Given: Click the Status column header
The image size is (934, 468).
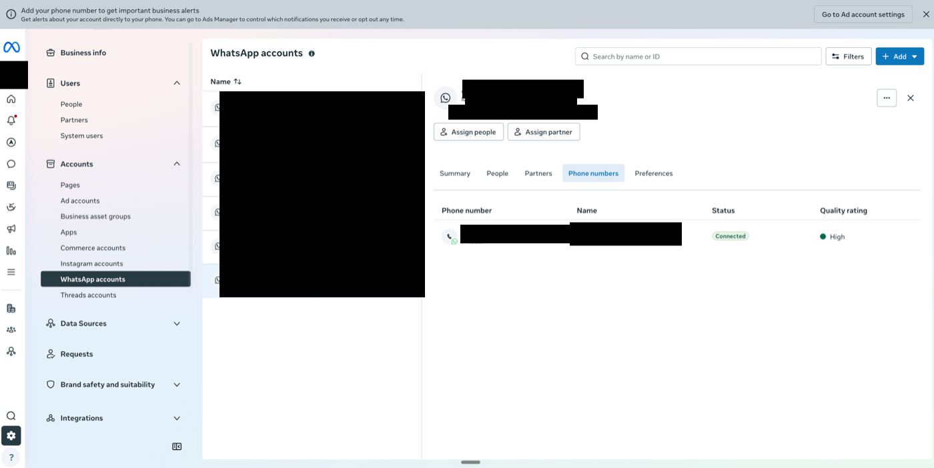Looking at the screenshot, I should [x=723, y=211].
